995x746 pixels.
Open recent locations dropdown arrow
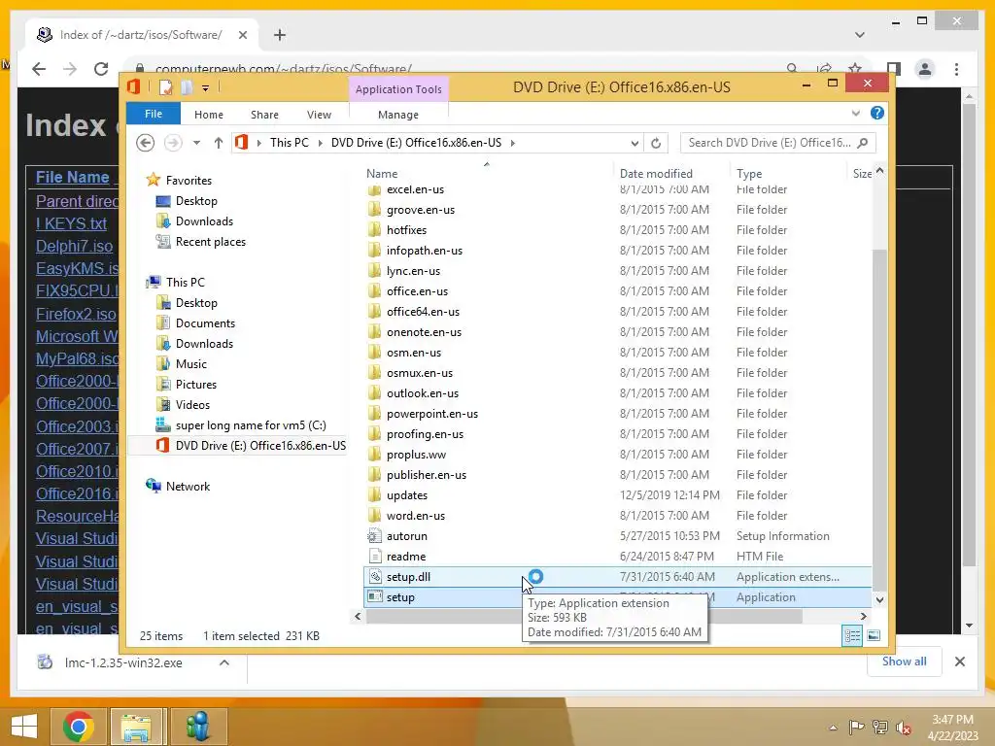pyautogui.click(x=196, y=143)
